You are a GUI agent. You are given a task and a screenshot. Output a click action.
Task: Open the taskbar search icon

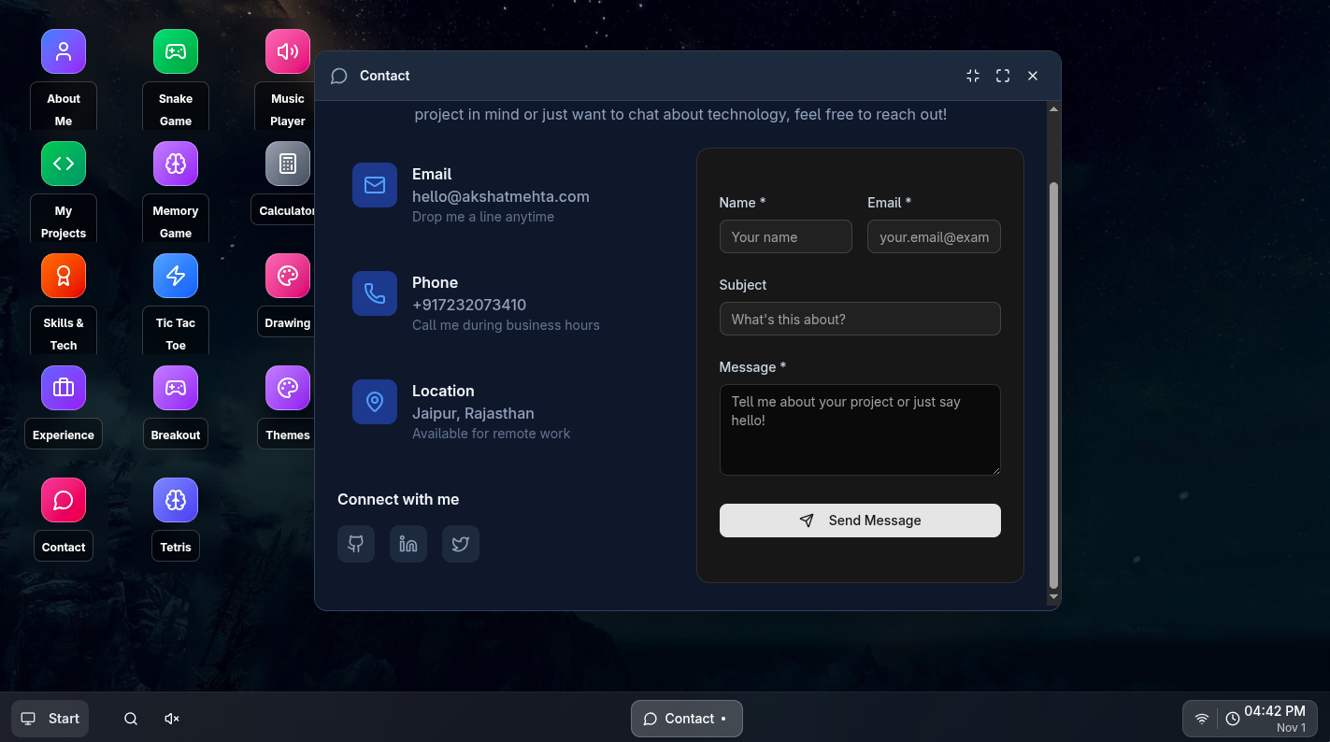tap(131, 719)
